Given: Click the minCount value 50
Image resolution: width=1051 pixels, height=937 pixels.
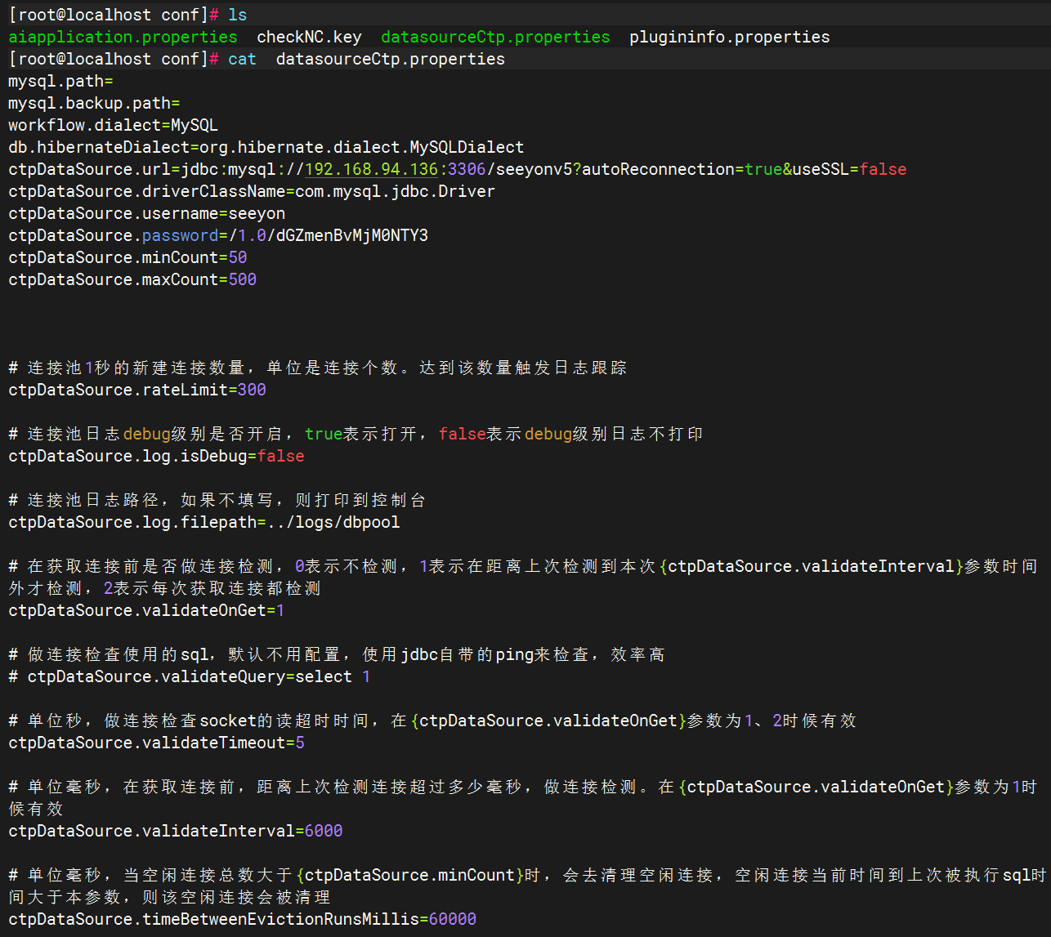Looking at the screenshot, I should [x=238, y=257].
